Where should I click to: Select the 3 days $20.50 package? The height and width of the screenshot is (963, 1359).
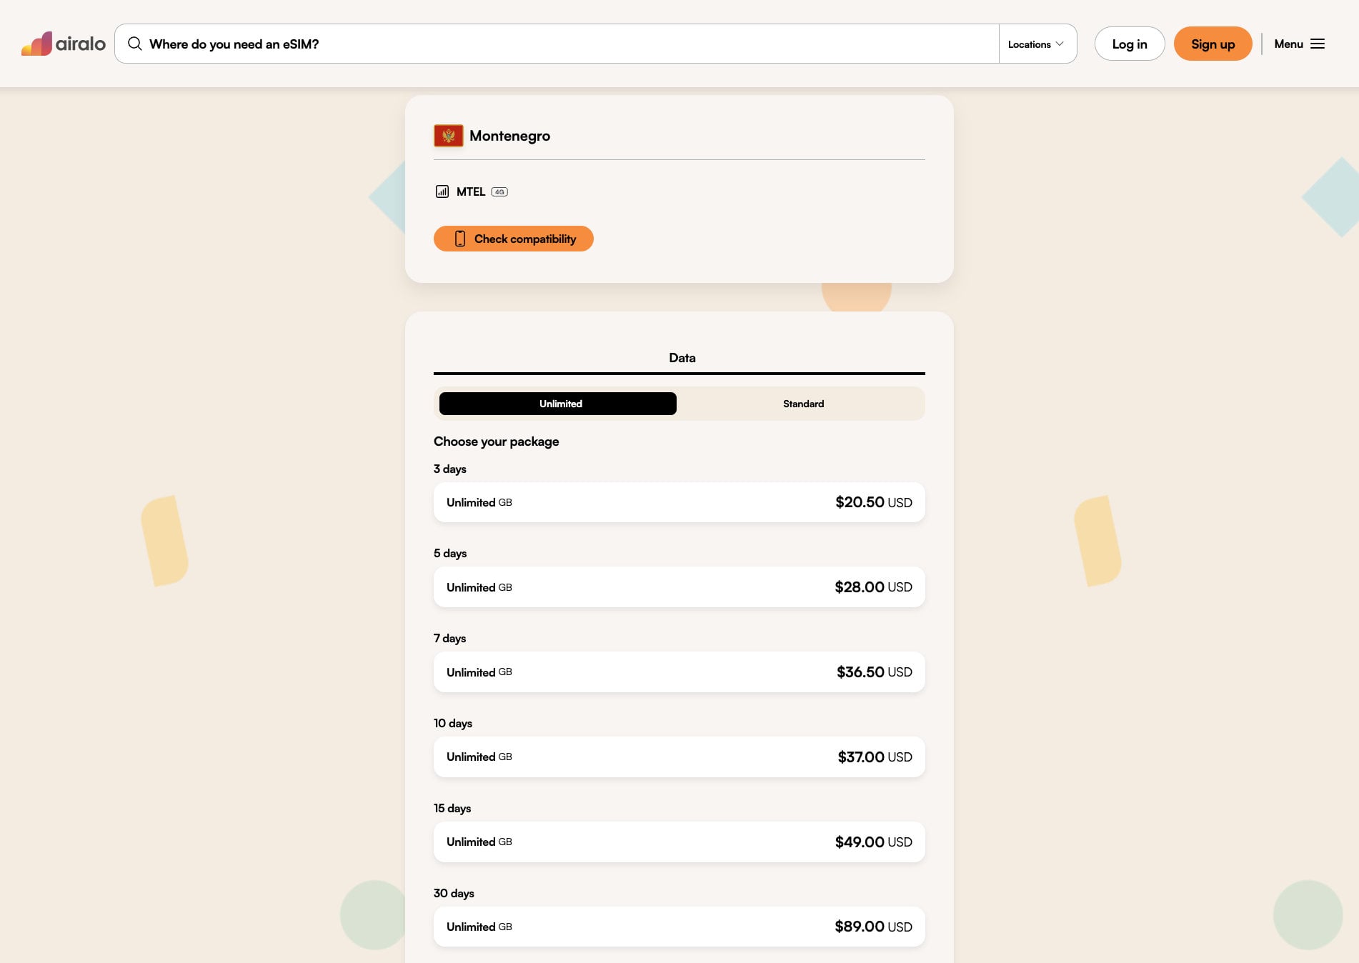679,502
